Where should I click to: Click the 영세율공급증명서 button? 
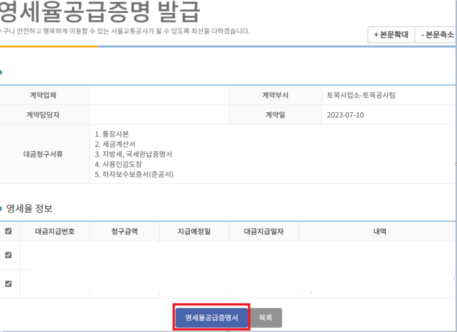212,318
